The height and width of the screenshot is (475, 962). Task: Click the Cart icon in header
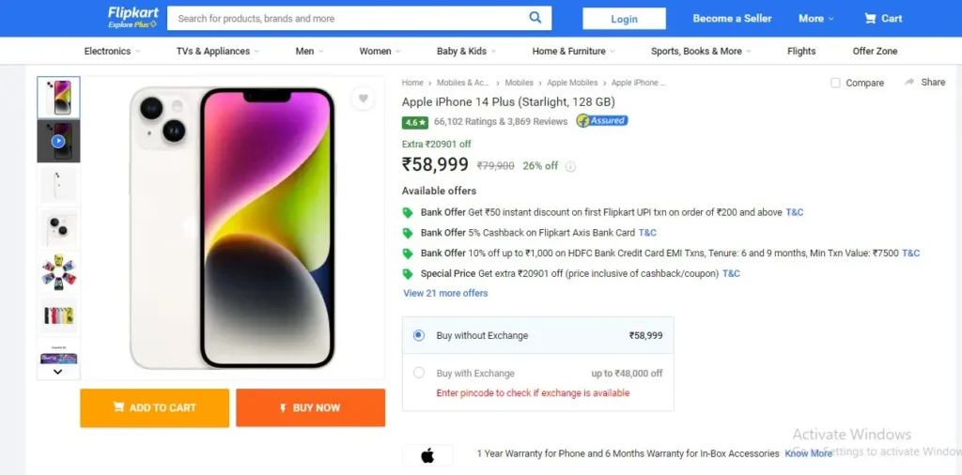(x=870, y=19)
